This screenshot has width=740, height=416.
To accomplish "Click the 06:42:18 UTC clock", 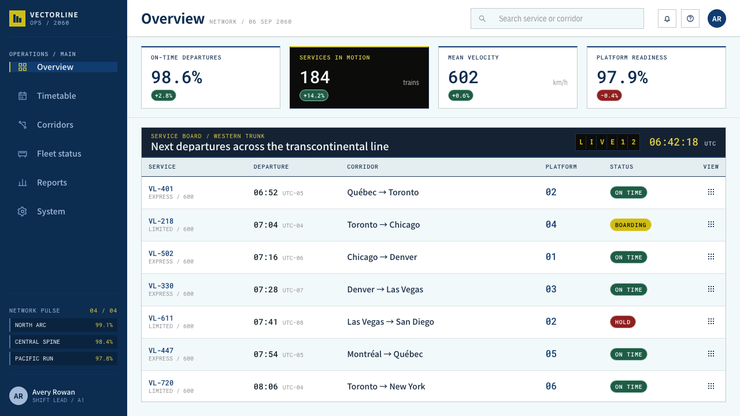I will tap(682, 142).
